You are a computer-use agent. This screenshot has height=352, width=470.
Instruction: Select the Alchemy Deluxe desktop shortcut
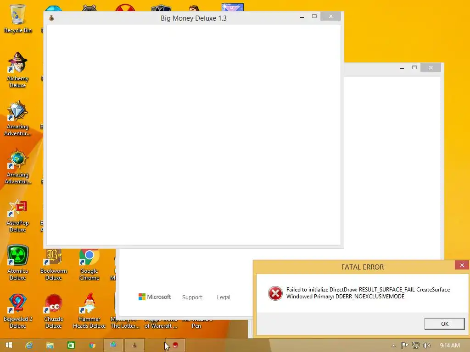click(18, 70)
